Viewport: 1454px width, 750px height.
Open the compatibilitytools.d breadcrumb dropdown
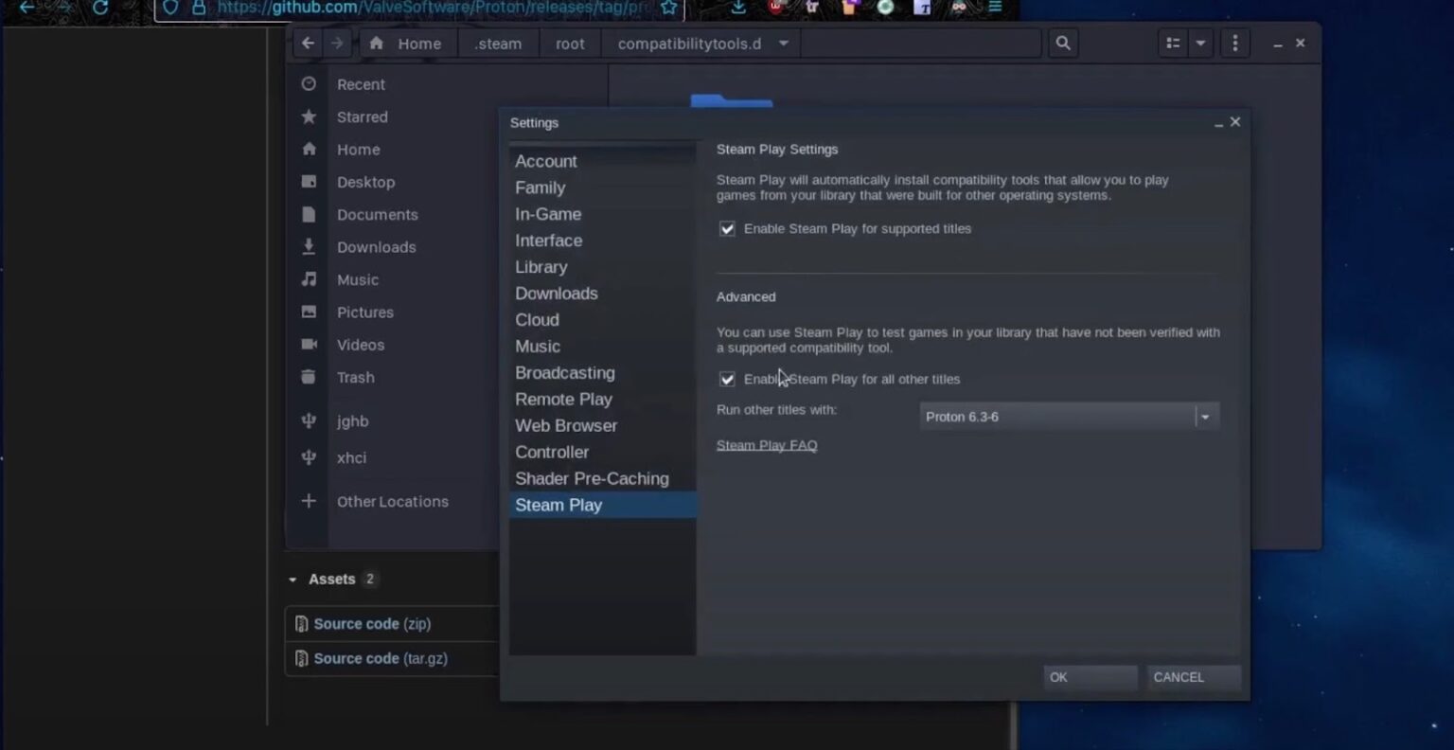782,43
